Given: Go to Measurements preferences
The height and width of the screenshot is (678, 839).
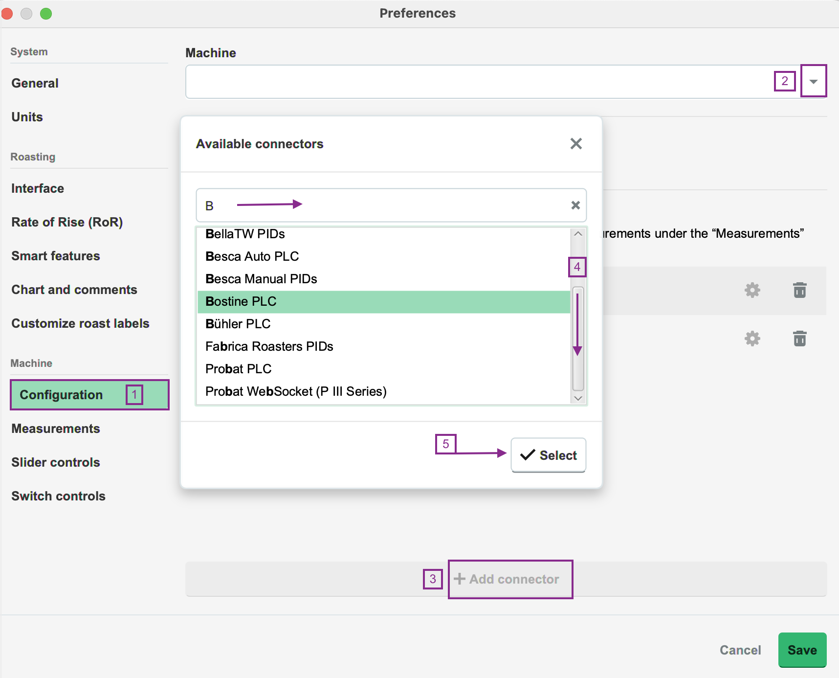Looking at the screenshot, I should 56,429.
